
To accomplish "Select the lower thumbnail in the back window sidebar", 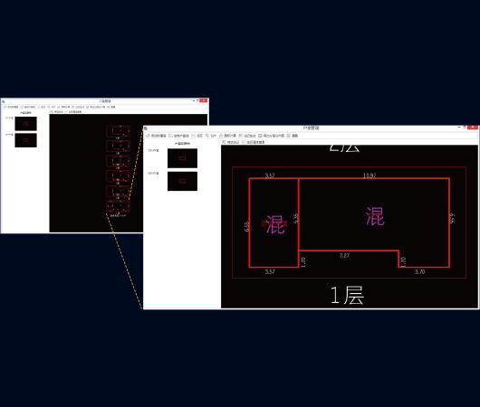I will [25, 140].
